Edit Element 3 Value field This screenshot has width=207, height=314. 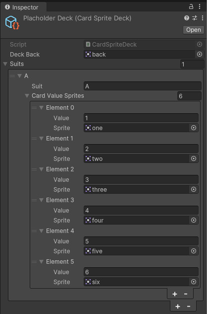(141, 211)
